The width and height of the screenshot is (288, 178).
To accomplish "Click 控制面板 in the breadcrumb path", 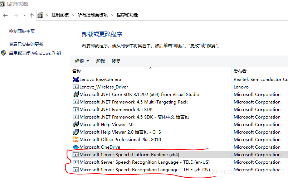I will (x=60, y=15).
